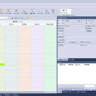
Task: Click the blue hint link under the table
Action: (77, 90)
